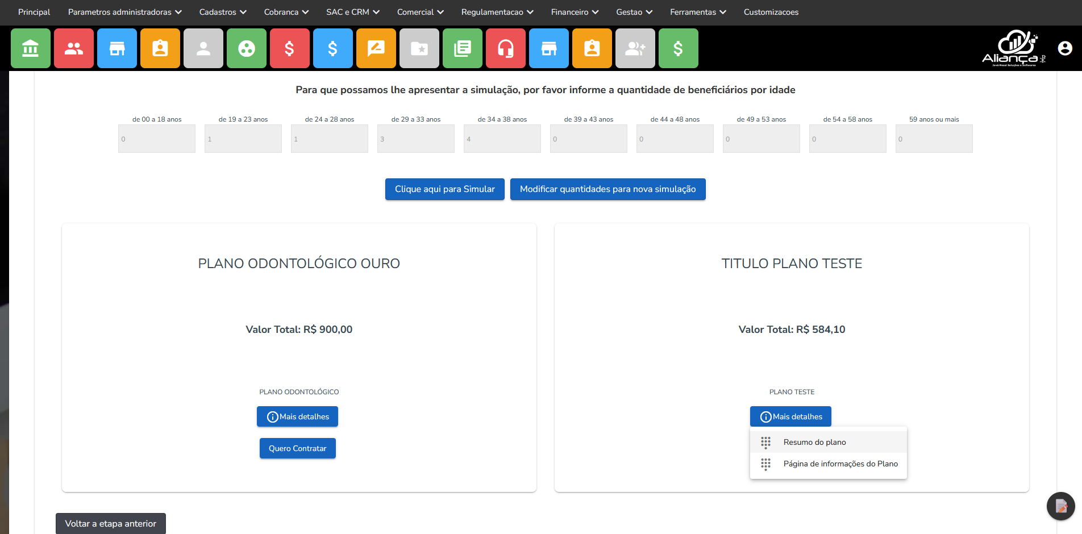The image size is (1082, 534).
Task: Open the Comercial dropdown menu
Action: coord(420,12)
